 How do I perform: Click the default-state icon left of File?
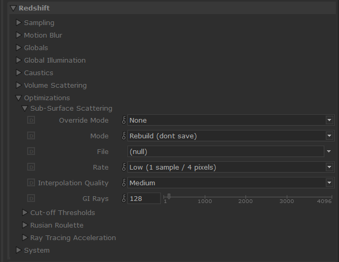click(x=31, y=152)
